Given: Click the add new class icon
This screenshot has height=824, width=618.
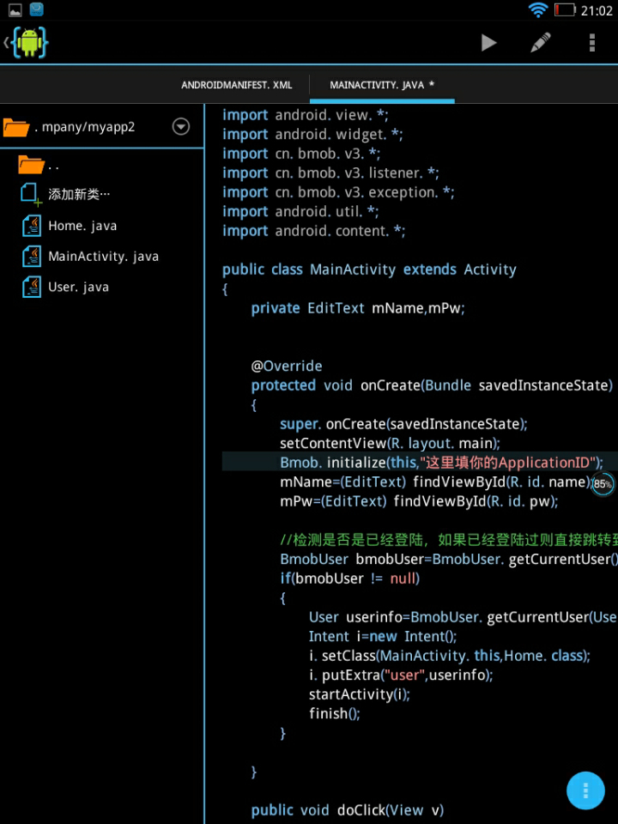Looking at the screenshot, I should pos(32,194).
